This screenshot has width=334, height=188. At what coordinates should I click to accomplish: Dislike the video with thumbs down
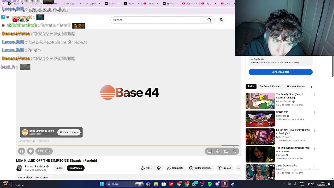point(159,168)
